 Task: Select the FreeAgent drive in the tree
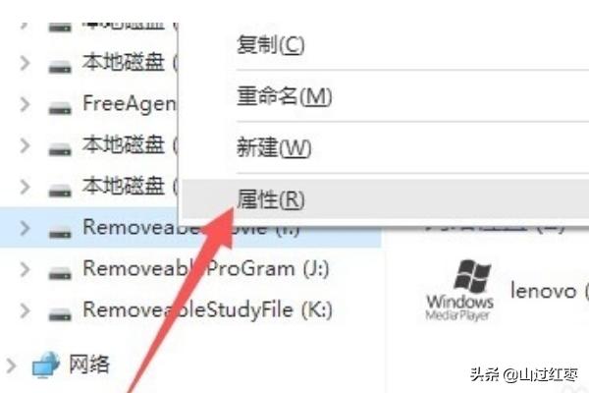click(130, 104)
